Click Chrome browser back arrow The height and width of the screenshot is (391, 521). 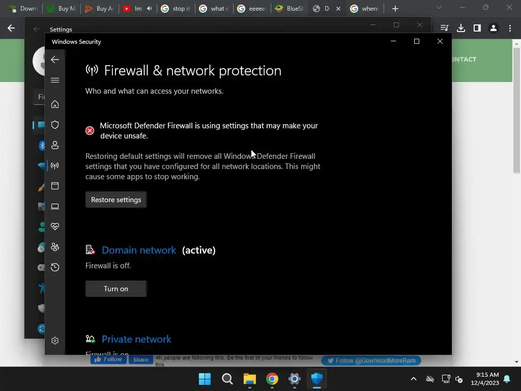[11, 28]
